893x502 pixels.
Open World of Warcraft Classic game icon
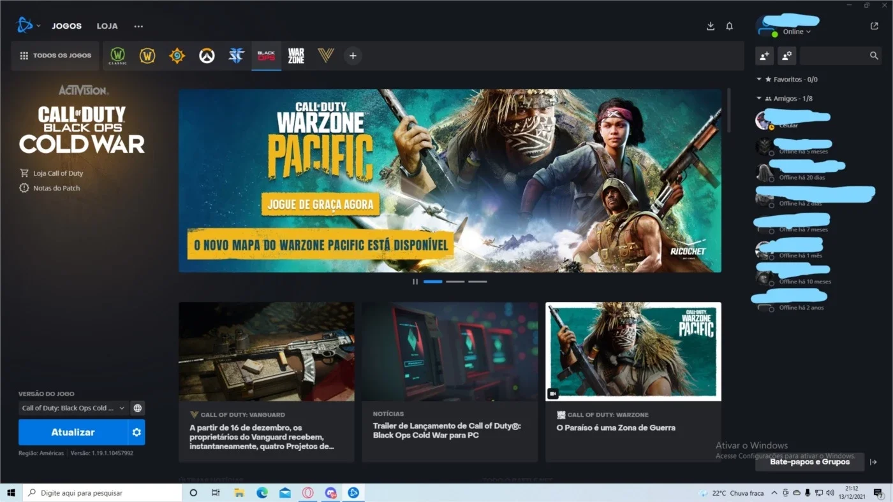click(118, 55)
